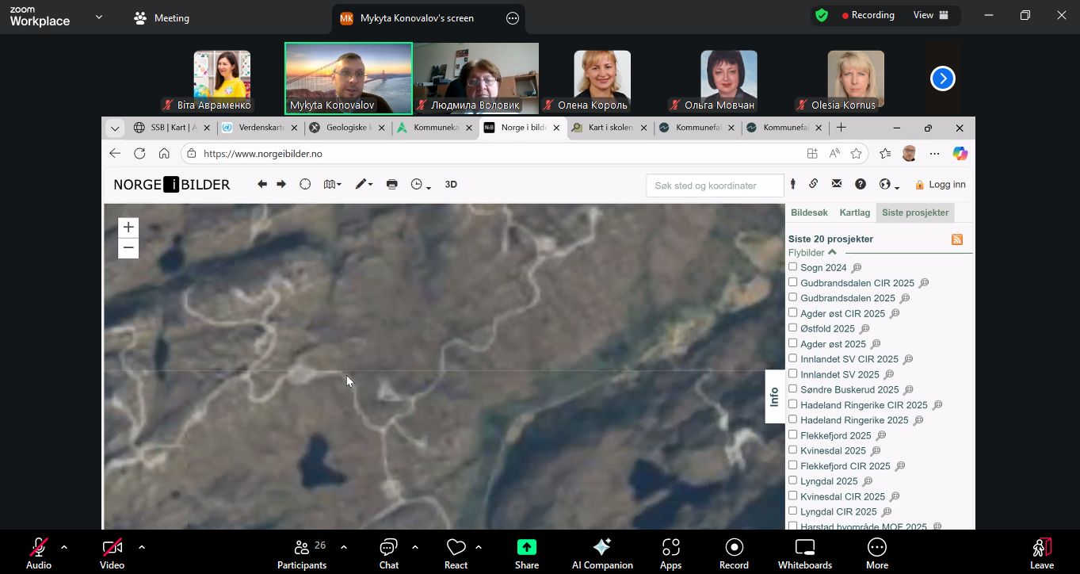The image size is (1080, 574).
Task: Click the circular full-extent icon
Action: (305, 184)
